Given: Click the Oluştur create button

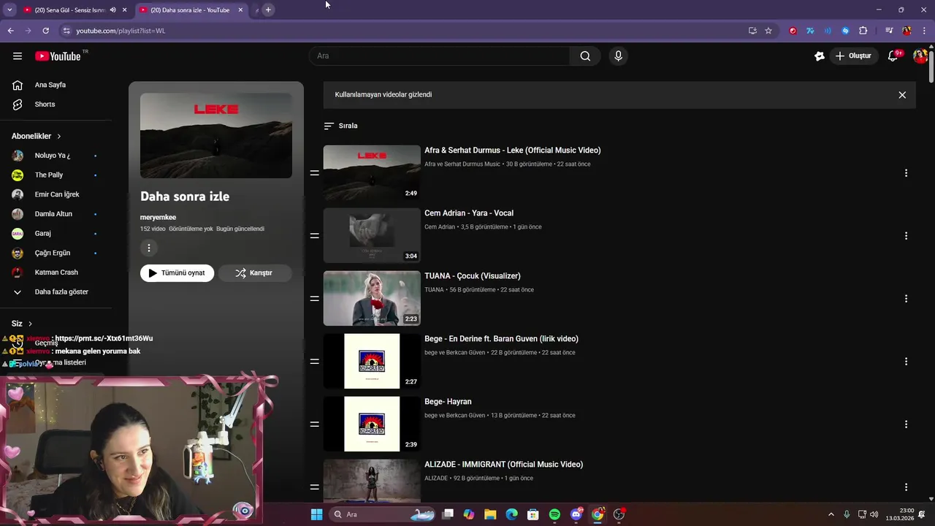Looking at the screenshot, I should pos(854,56).
